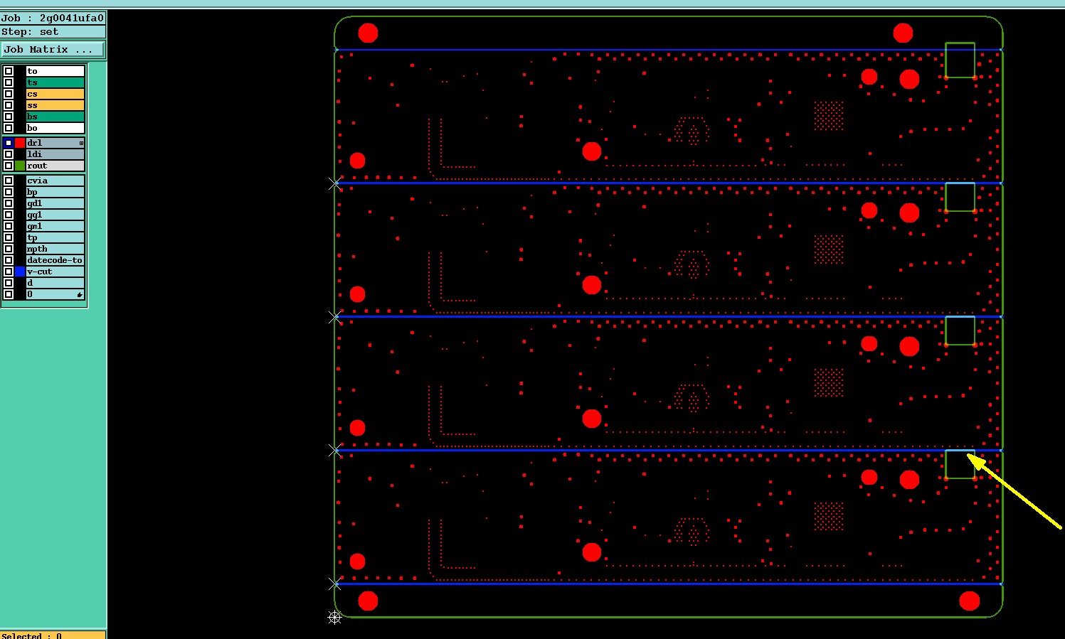Enable the 'bo' layer checkbox
This screenshot has height=639, width=1065.
pyautogui.click(x=9, y=128)
